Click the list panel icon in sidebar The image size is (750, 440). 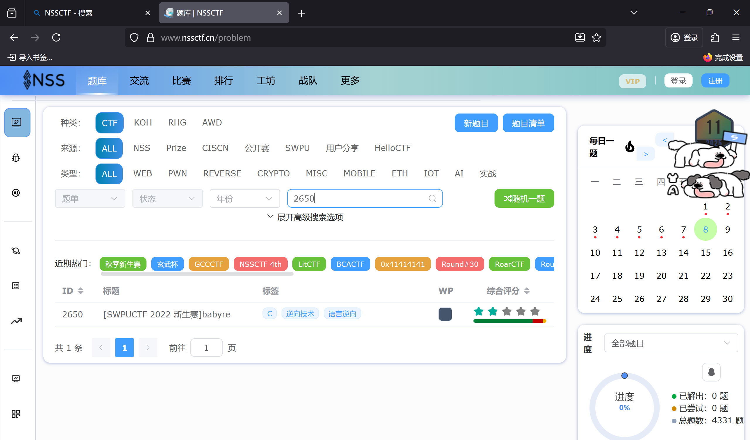click(x=16, y=286)
